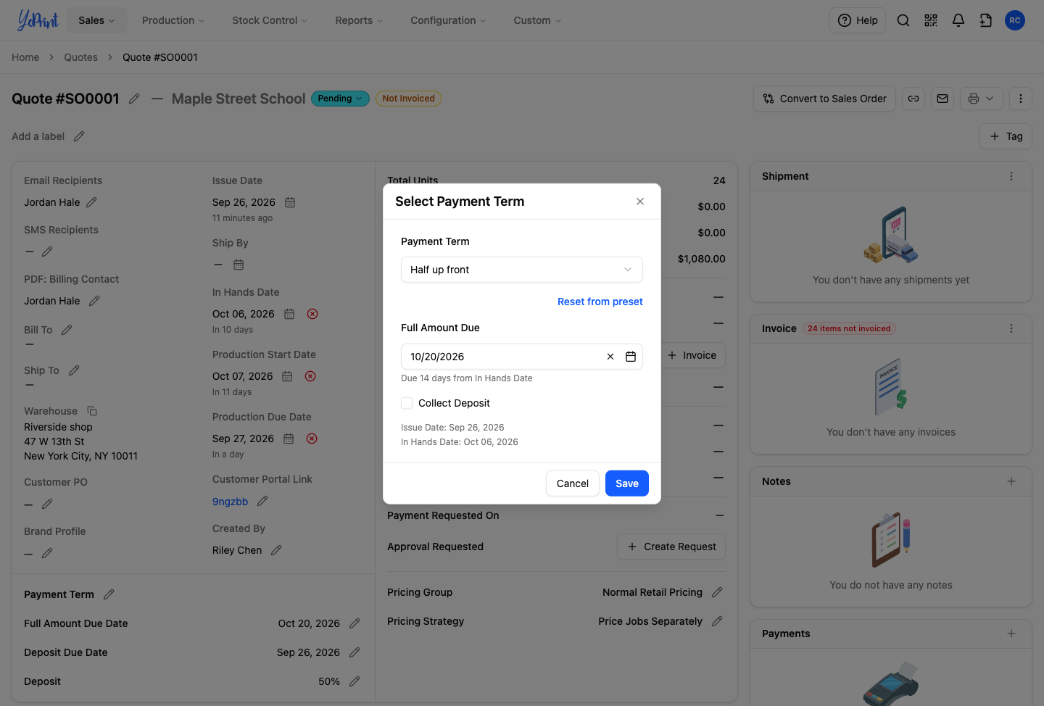The width and height of the screenshot is (1044, 706).
Task: Open the notifications bell
Action: 958,20
